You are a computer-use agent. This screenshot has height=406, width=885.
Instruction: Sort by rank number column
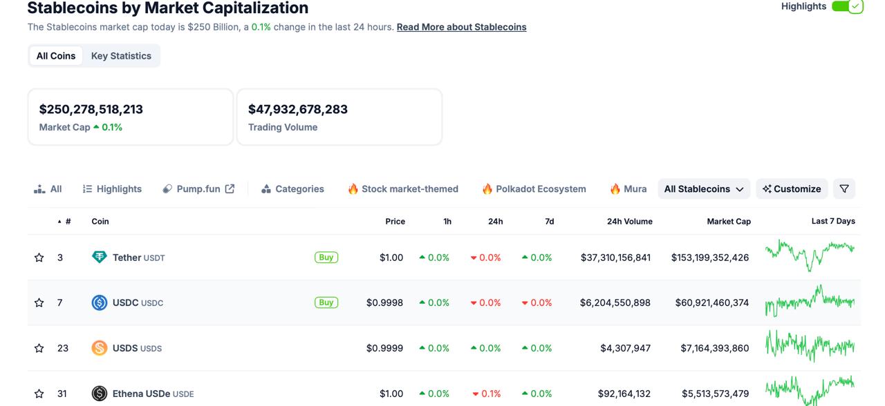click(x=64, y=222)
